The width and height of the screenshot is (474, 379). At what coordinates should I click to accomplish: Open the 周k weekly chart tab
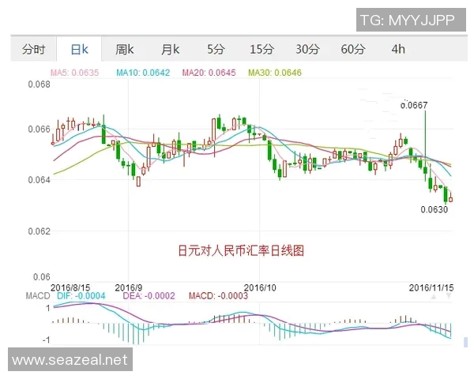125,50
